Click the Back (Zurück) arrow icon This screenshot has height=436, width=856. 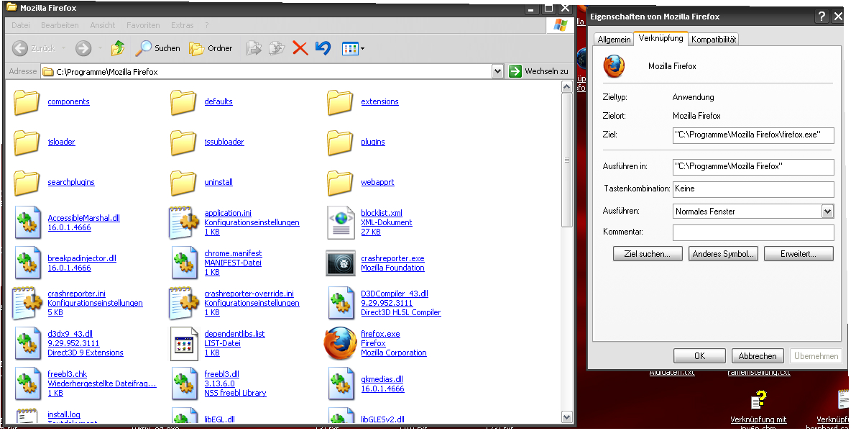click(x=19, y=48)
